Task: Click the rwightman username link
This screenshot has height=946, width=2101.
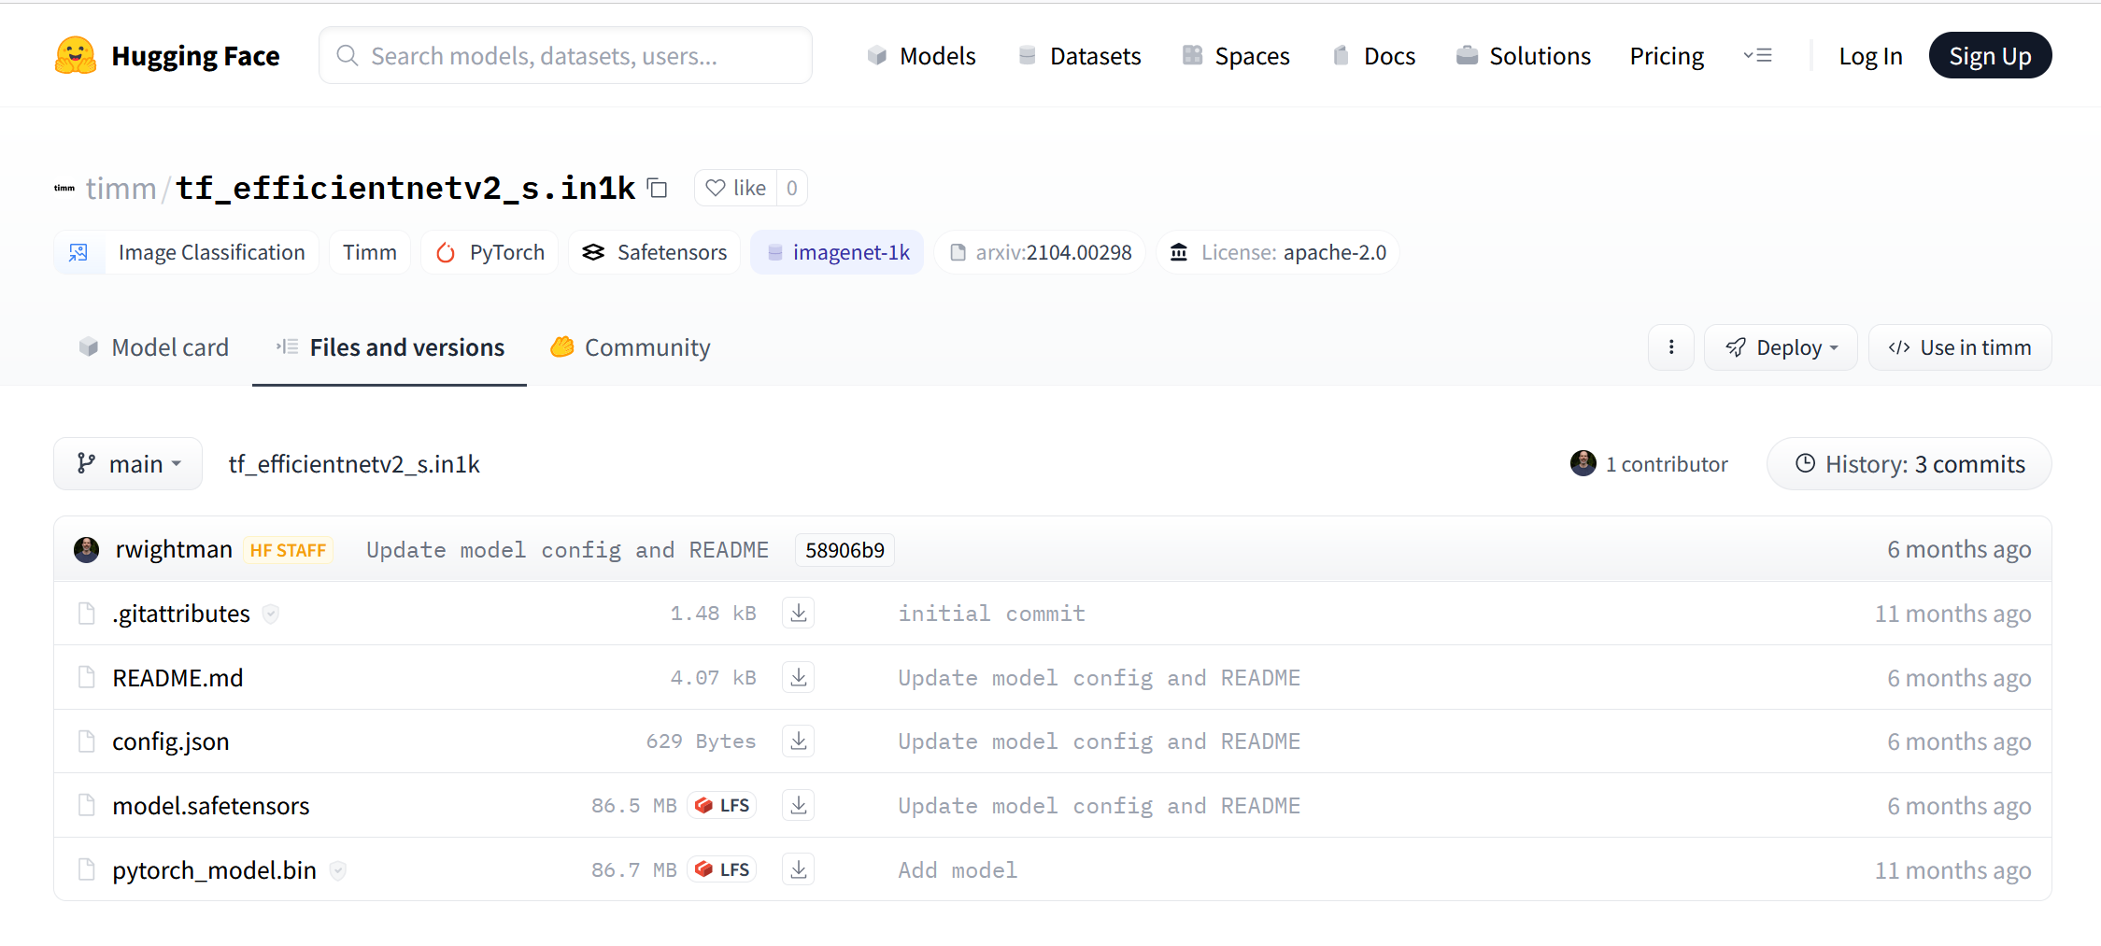Action: [174, 549]
